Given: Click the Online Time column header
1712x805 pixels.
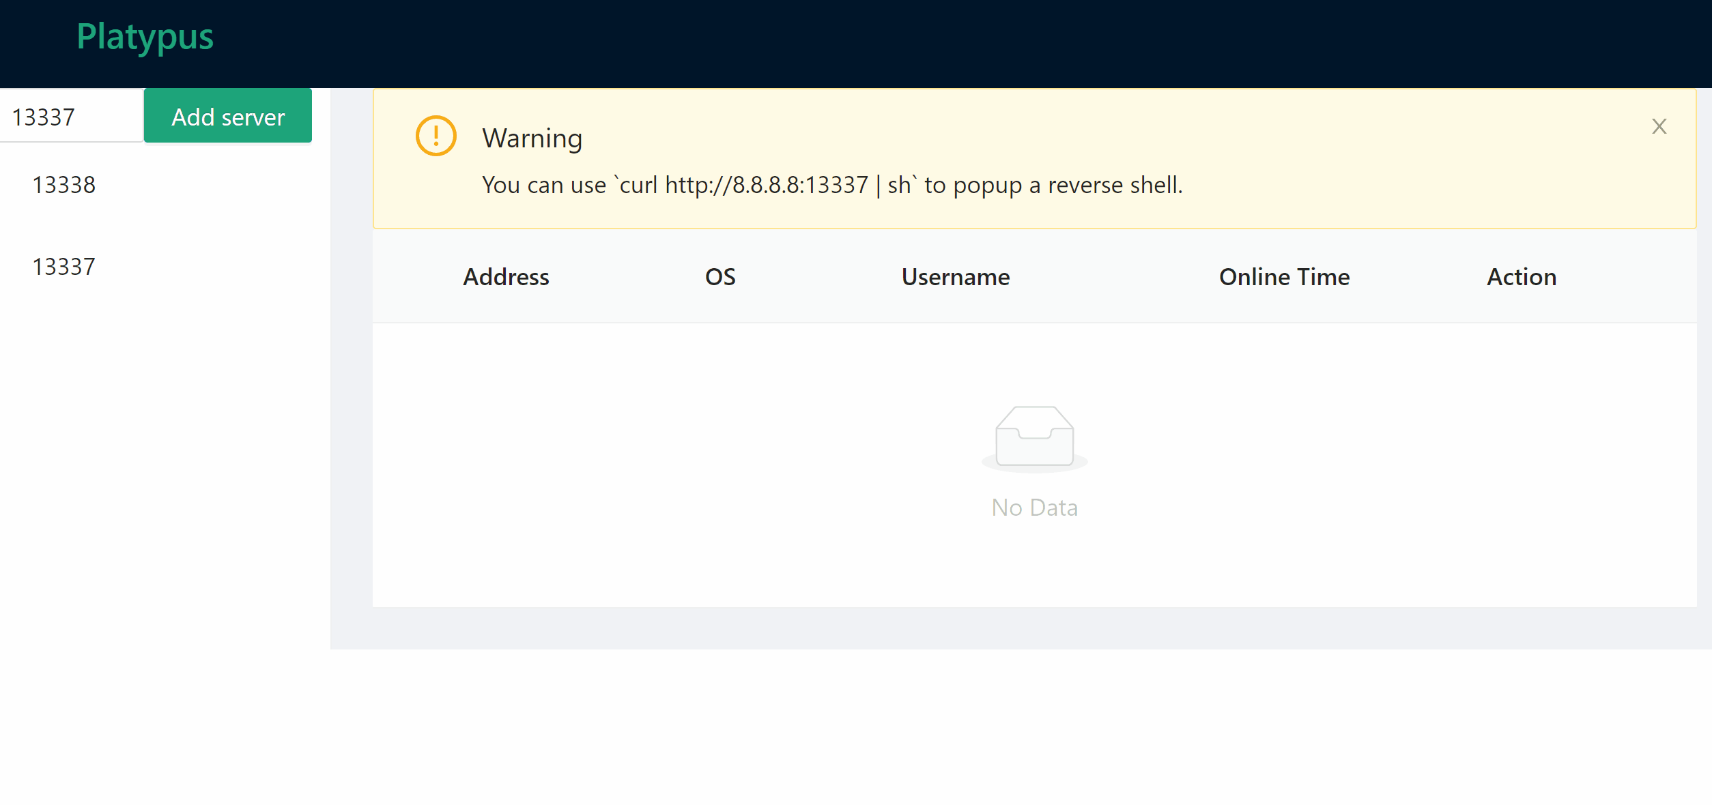Looking at the screenshot, I should [1284, 277].
